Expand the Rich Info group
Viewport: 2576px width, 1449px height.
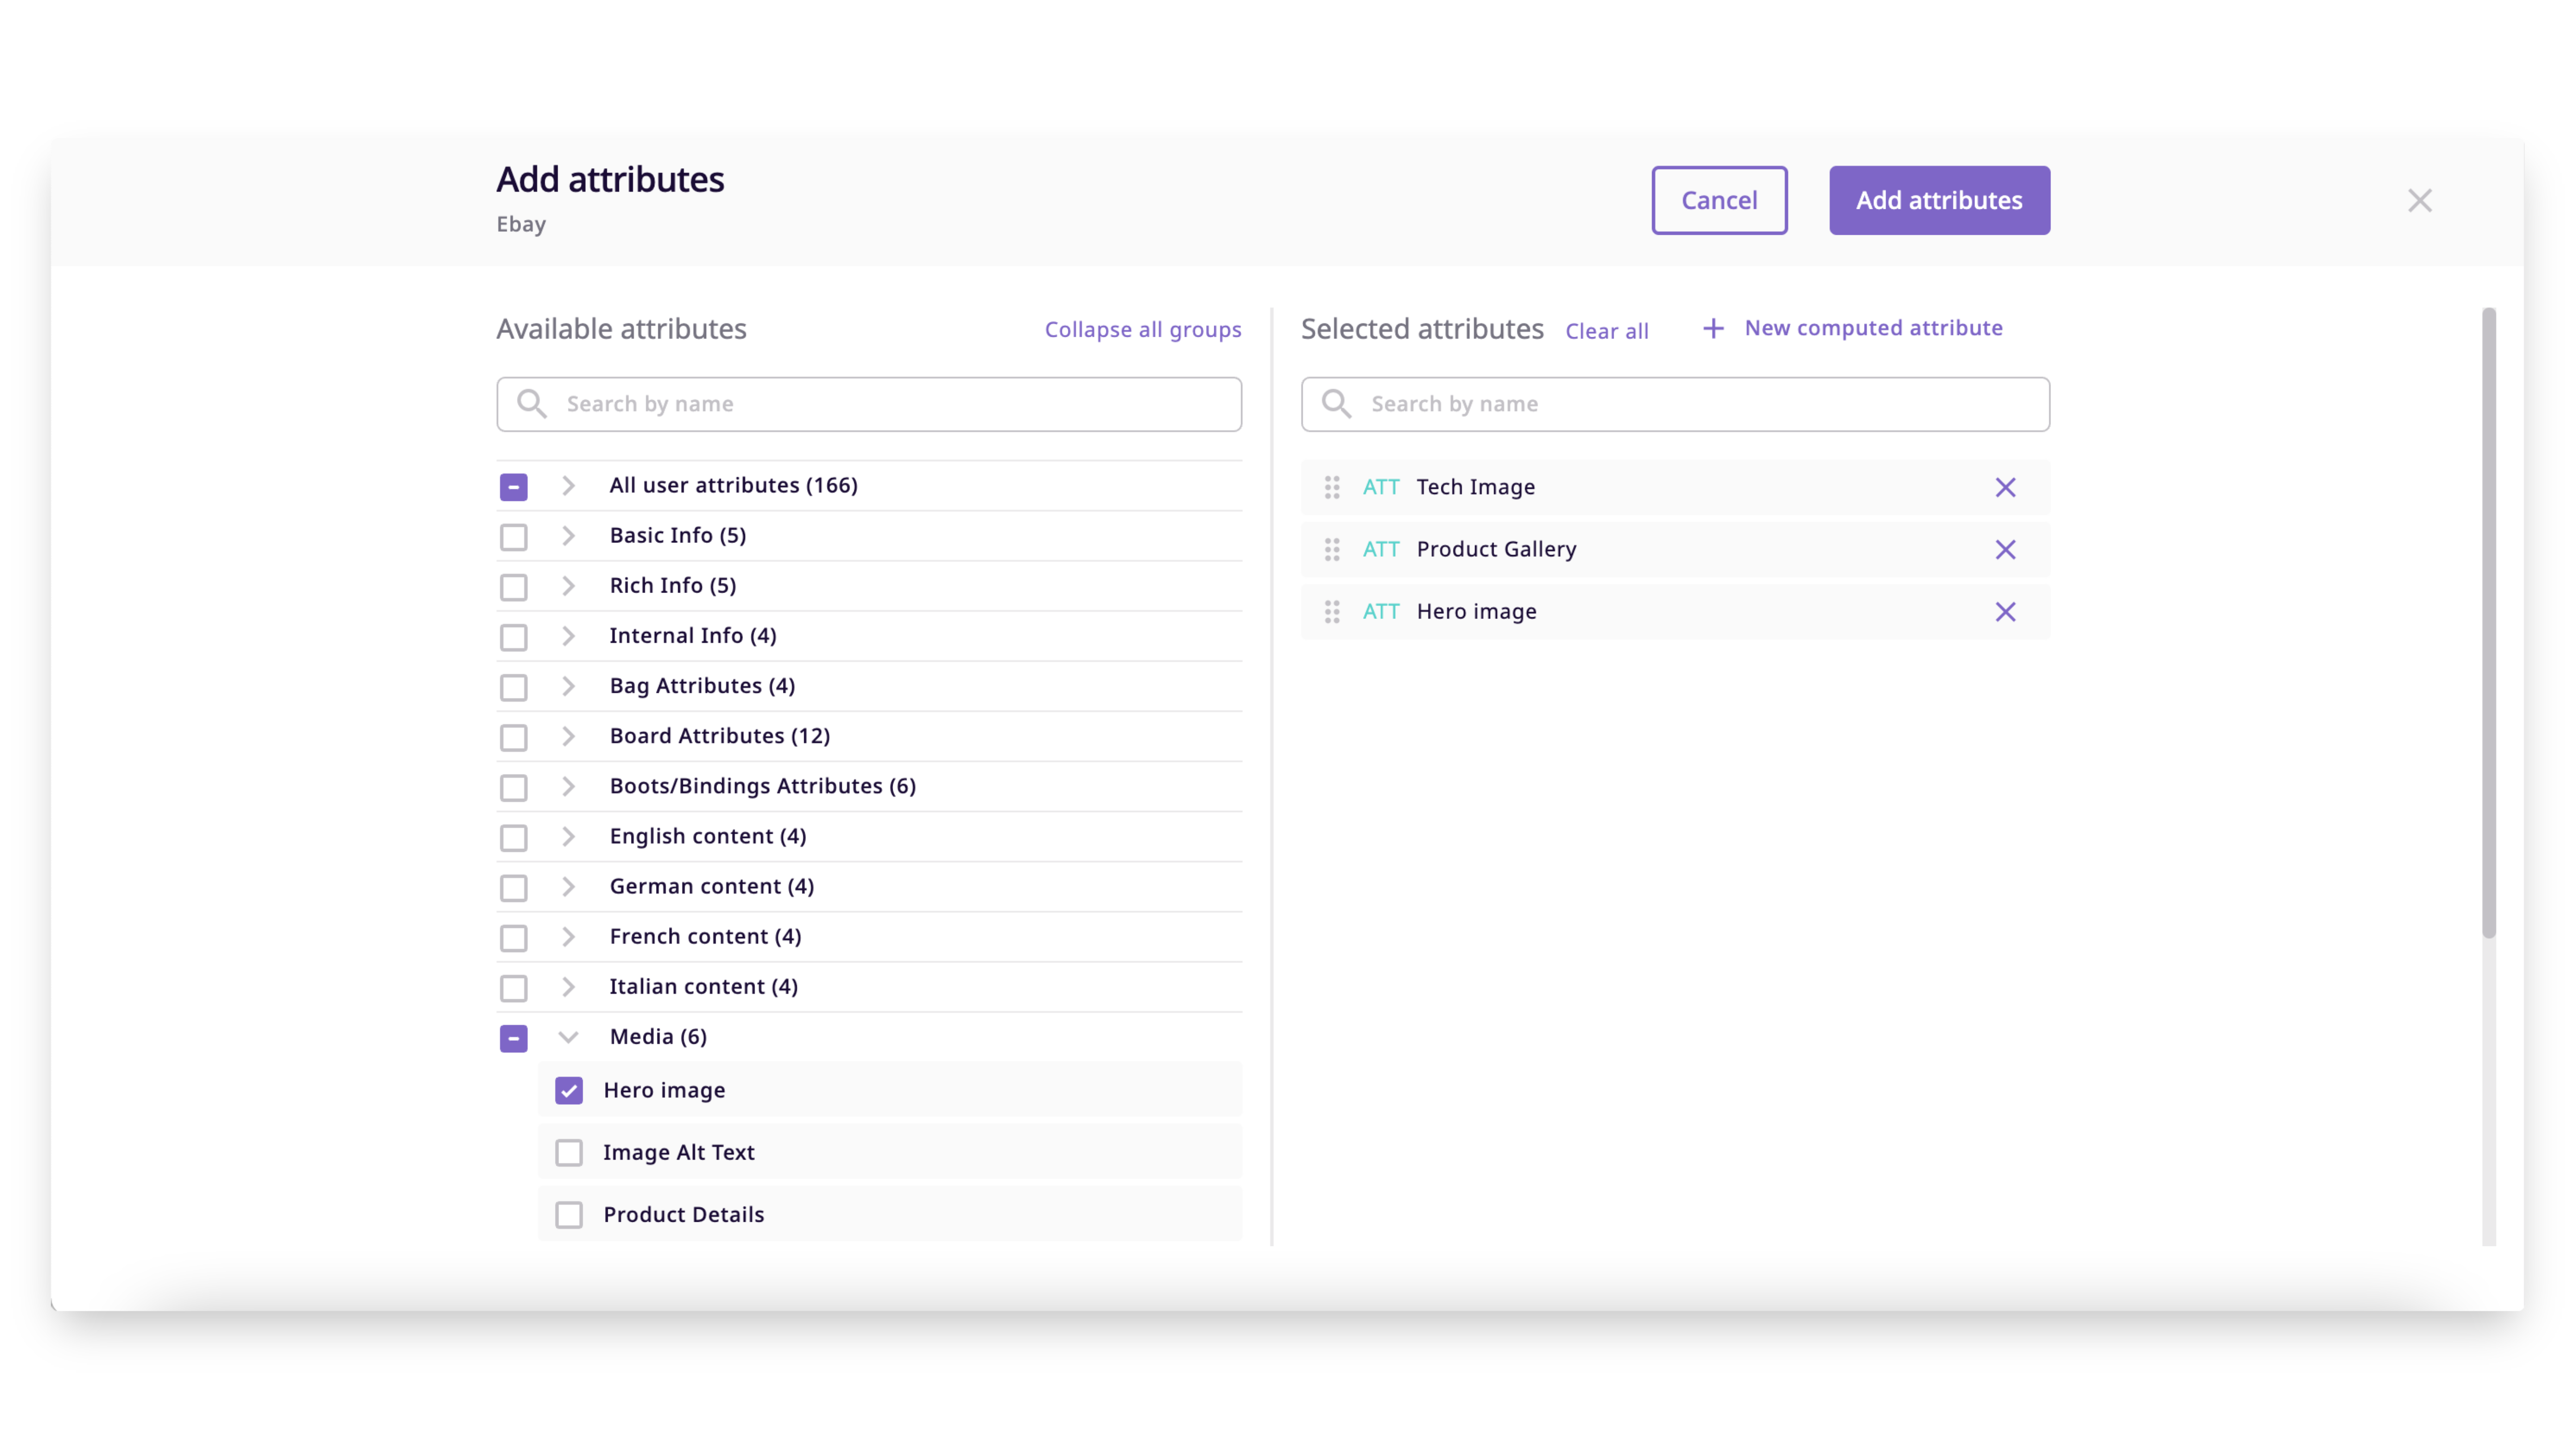(568, 585)
